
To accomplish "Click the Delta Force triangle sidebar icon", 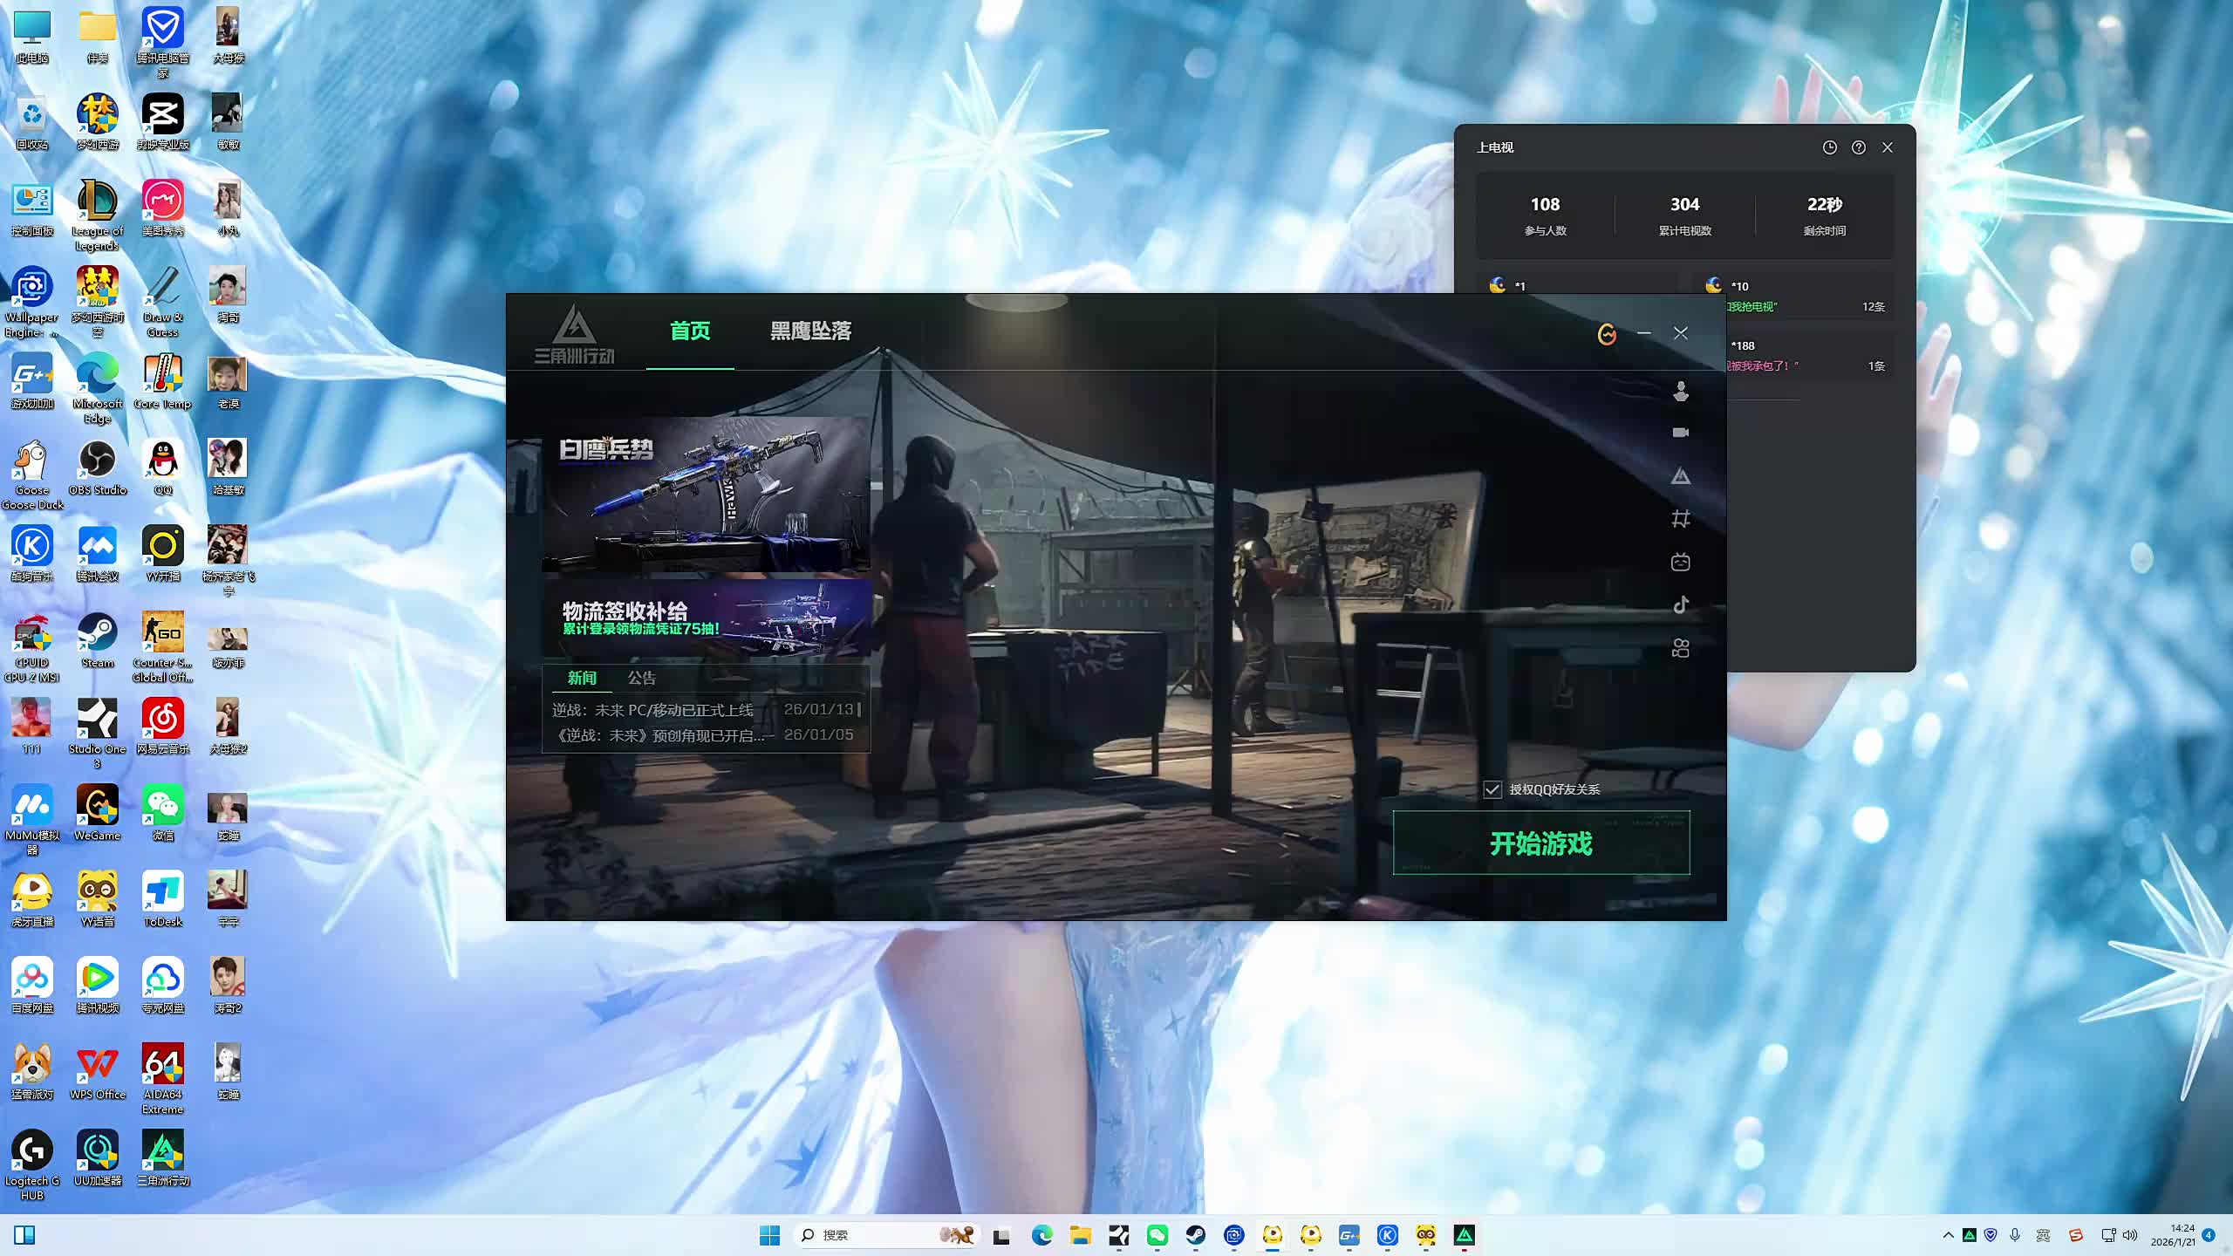I will pyautogui.click(x=1681, y=476).
